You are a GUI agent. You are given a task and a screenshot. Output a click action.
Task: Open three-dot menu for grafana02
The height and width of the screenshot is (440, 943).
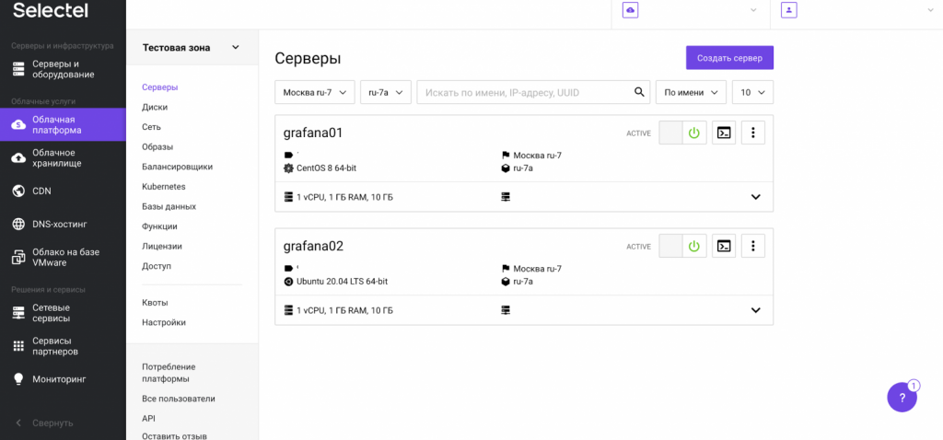click(753, 246)
